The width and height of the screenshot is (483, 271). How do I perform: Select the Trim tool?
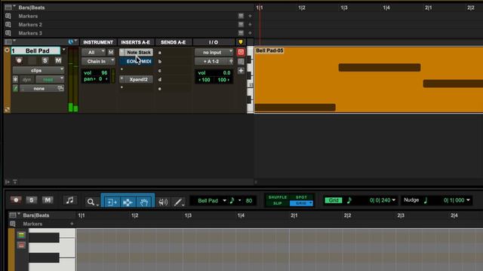112,202
